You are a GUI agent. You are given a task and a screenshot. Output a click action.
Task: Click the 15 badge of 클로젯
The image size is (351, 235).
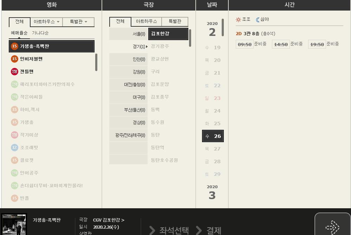coord(14,160)
